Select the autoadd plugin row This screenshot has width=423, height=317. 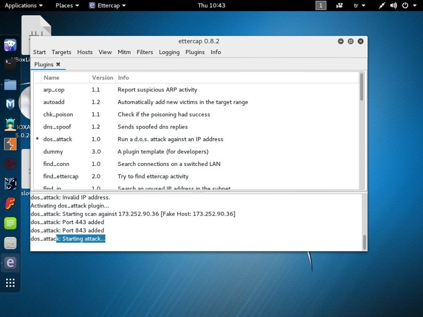[197, 102]
